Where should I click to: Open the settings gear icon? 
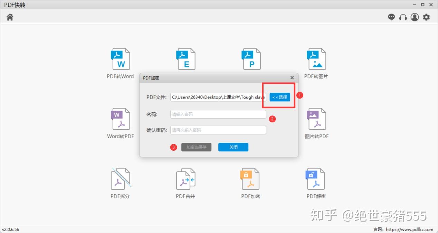click(x=427, y=17)
